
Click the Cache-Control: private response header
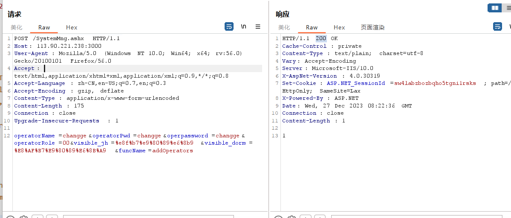coord(322,46)
